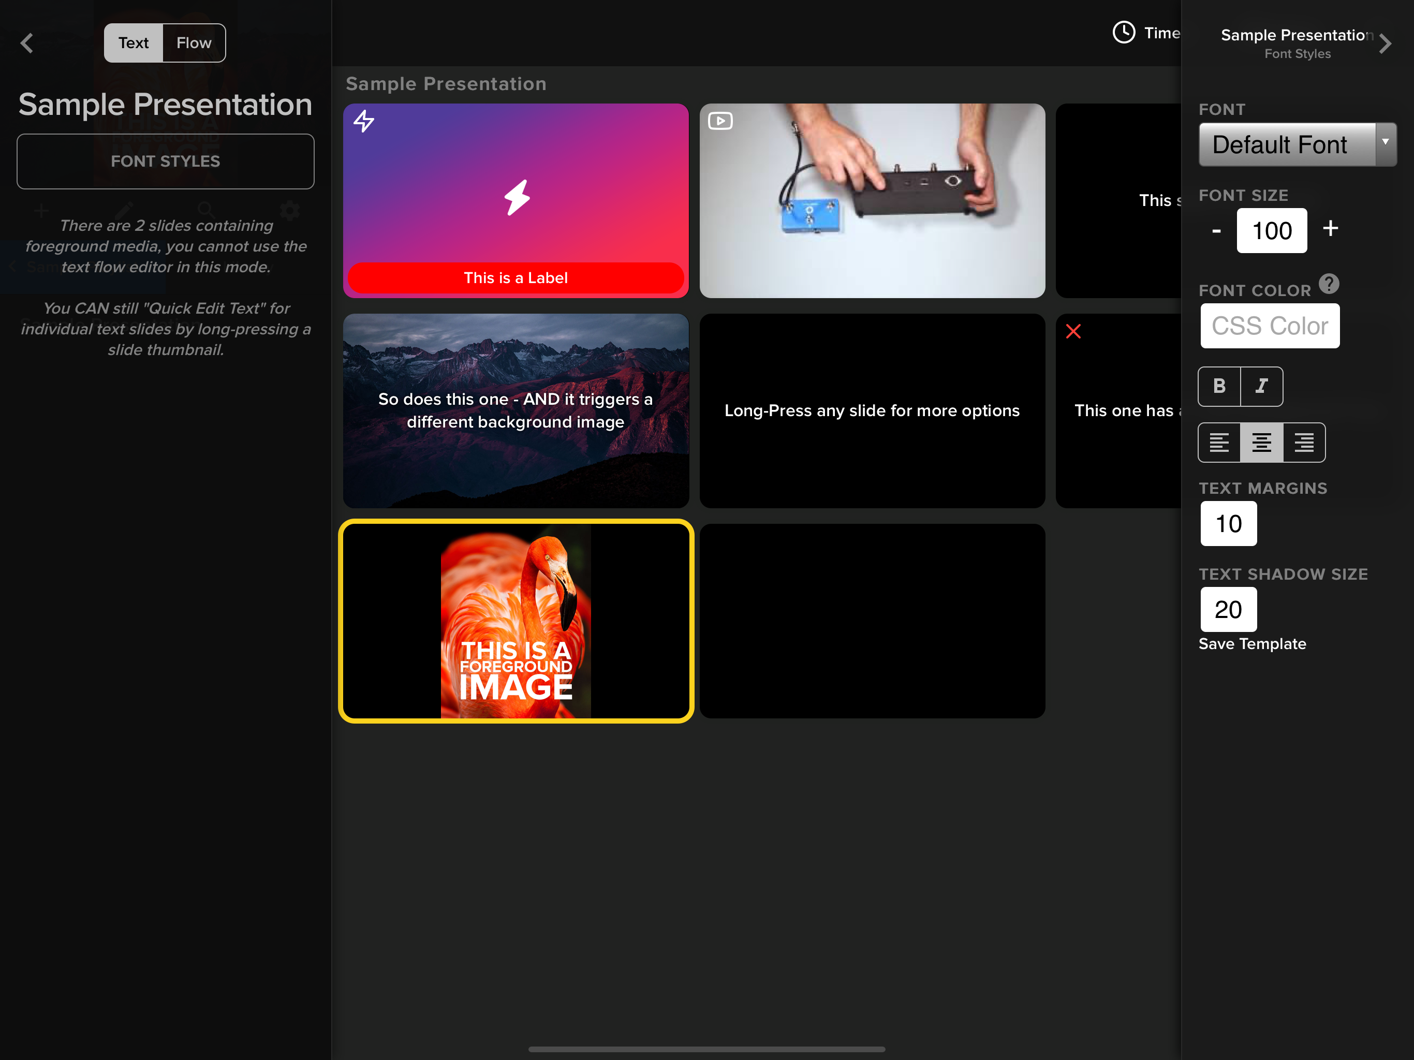Click the Timer clock icon
This screenshot has height=1060, width=1414.
(1124, 33)
